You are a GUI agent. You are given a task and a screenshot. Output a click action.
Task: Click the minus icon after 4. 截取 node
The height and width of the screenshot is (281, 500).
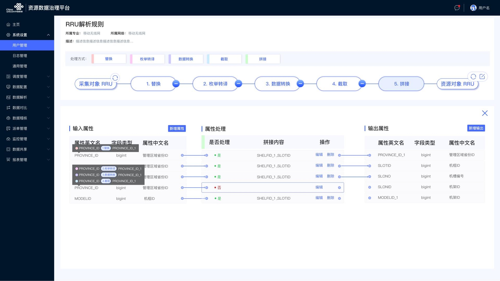coord(362,84)
